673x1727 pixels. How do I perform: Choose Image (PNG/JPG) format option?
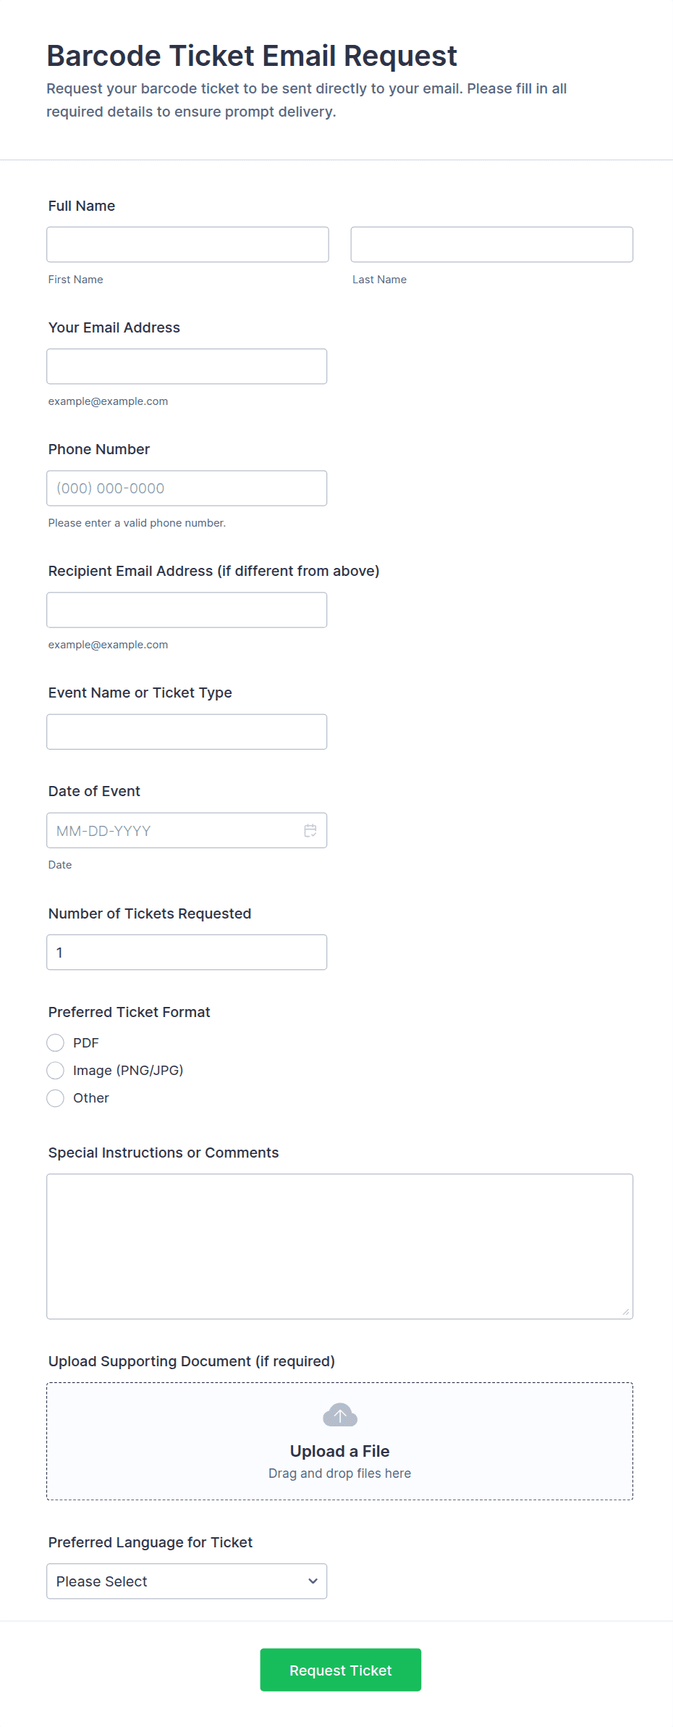pyautogui.click(x=56, y=1070)
